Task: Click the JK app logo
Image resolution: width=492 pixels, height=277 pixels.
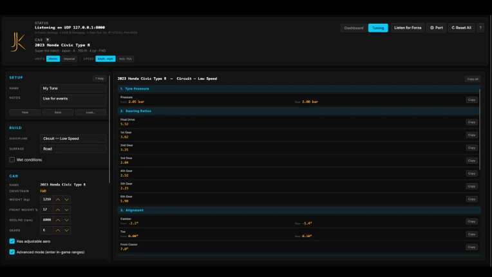Action: [18, 42]
